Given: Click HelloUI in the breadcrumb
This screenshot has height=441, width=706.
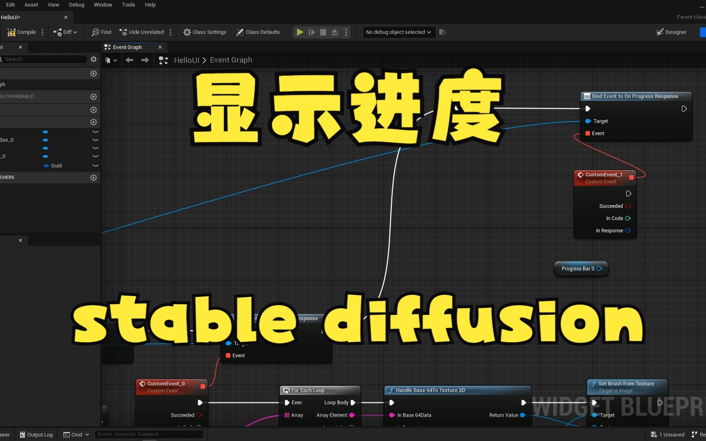Looking at the screenshot, I should (187, 60).
